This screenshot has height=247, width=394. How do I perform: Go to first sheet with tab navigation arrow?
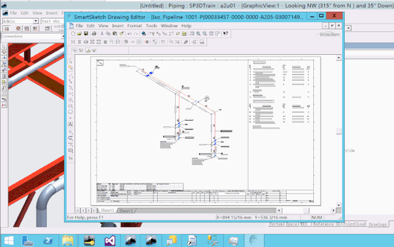click(78, 211)
